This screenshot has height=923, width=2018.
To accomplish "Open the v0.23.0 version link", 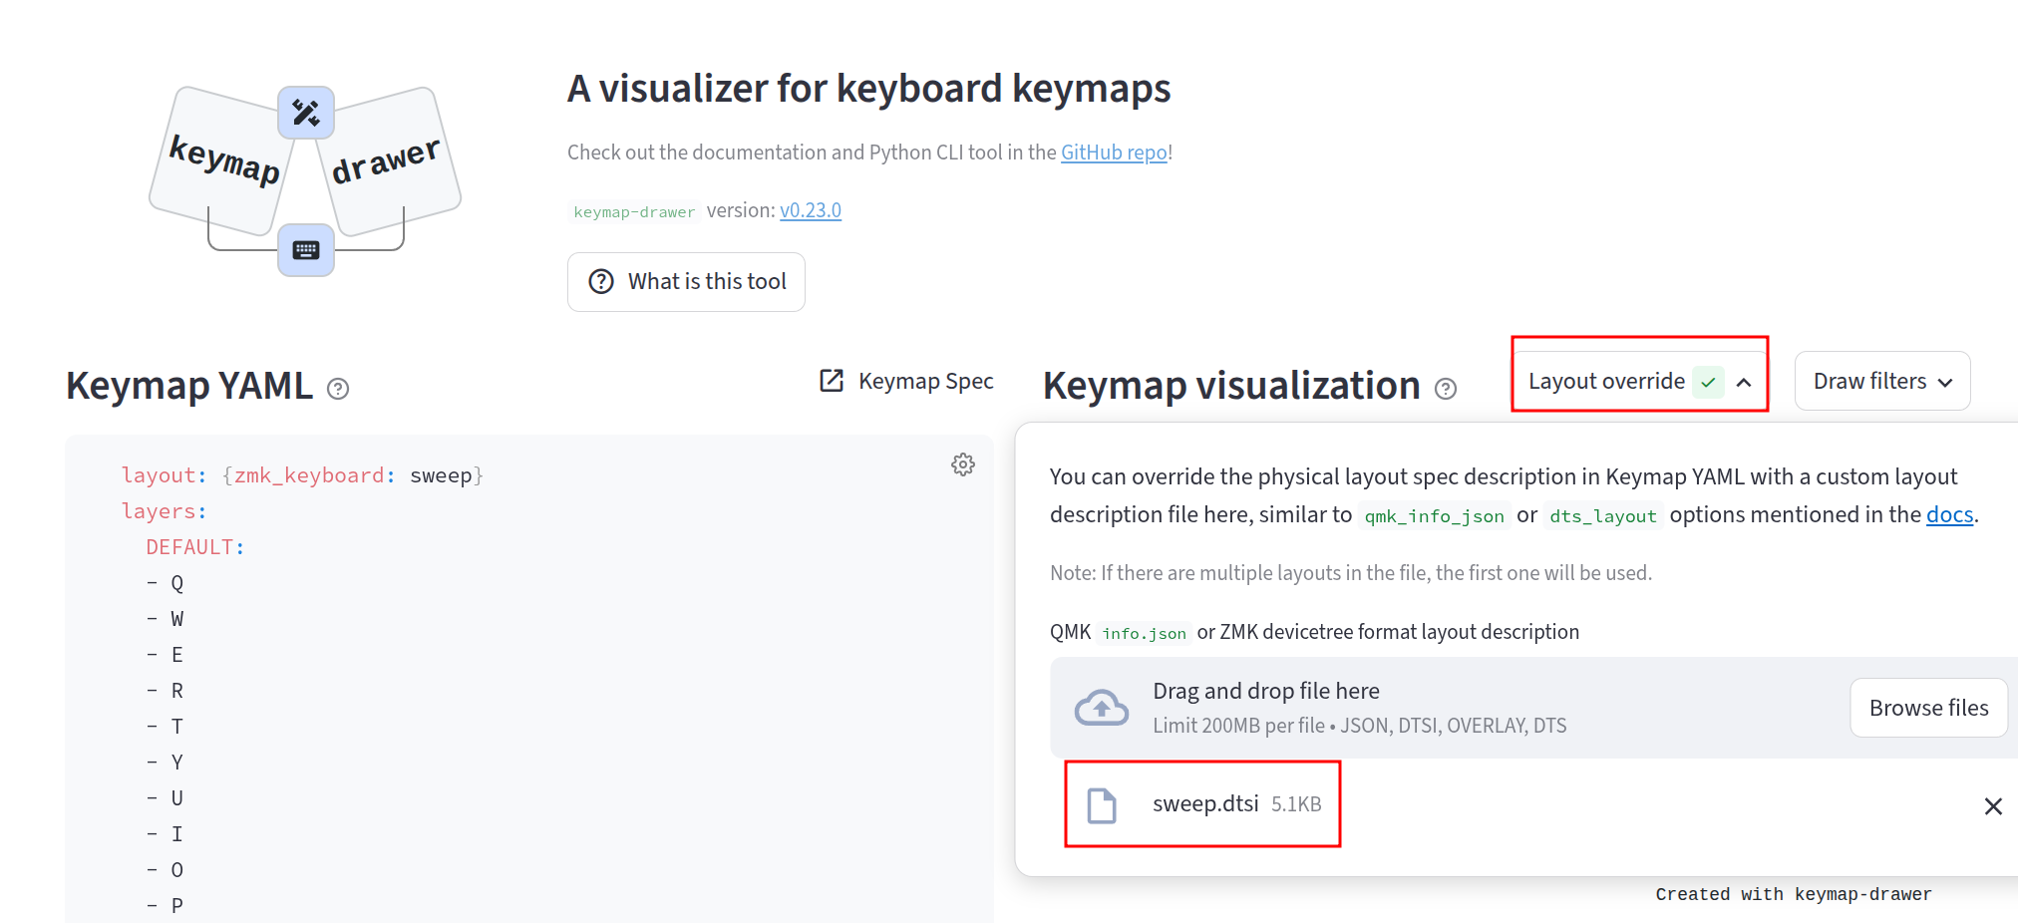I will (810, 210).
